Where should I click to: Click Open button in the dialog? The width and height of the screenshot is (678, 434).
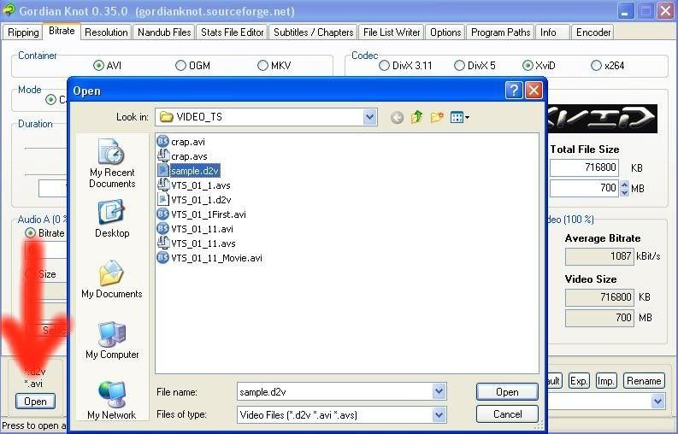[x=507, y=392]
